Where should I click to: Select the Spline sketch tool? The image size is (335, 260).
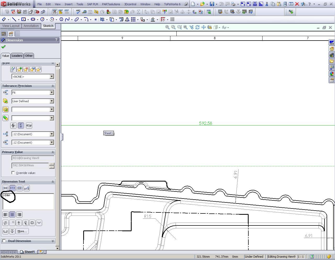pyautogui.click(x=67, y=19)
